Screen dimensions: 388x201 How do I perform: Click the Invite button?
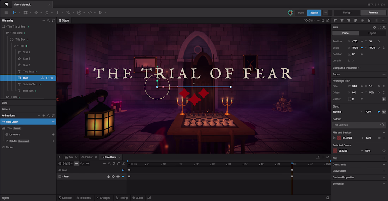click(x=301, y=13)
